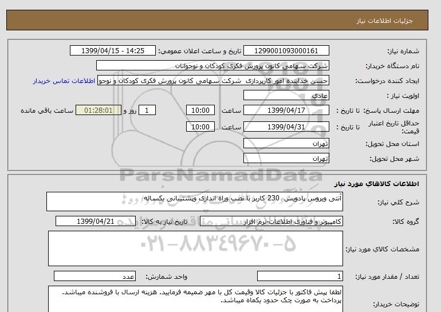Screen dimensions: 441x312
Task: Click the response deadline hour field 10:00
Action: (200, 110)
